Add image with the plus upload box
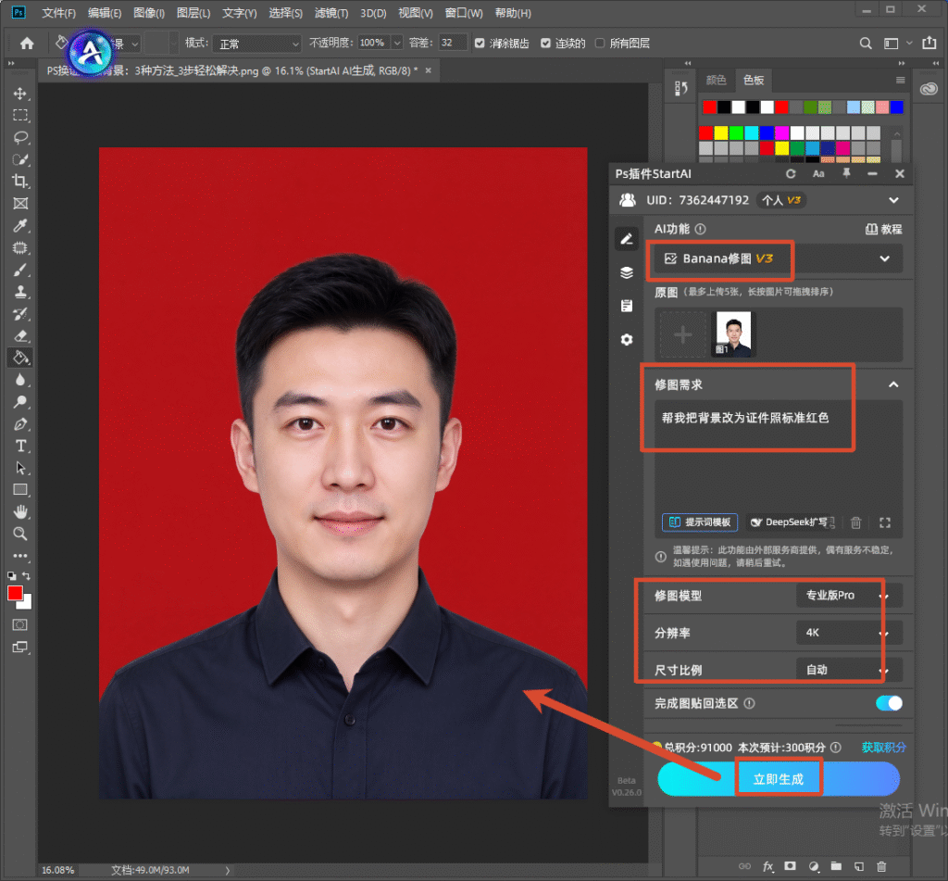 [682, 334]
